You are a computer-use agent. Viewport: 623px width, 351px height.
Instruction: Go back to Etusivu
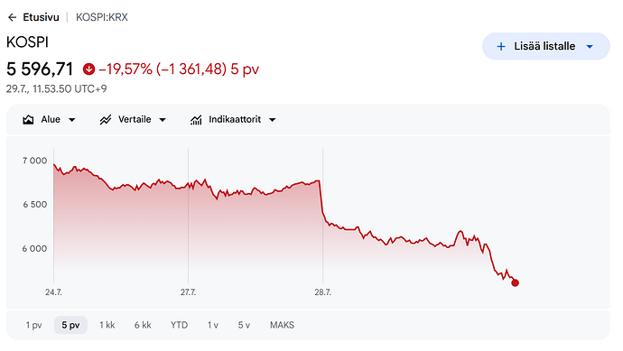tap(41, 17)
